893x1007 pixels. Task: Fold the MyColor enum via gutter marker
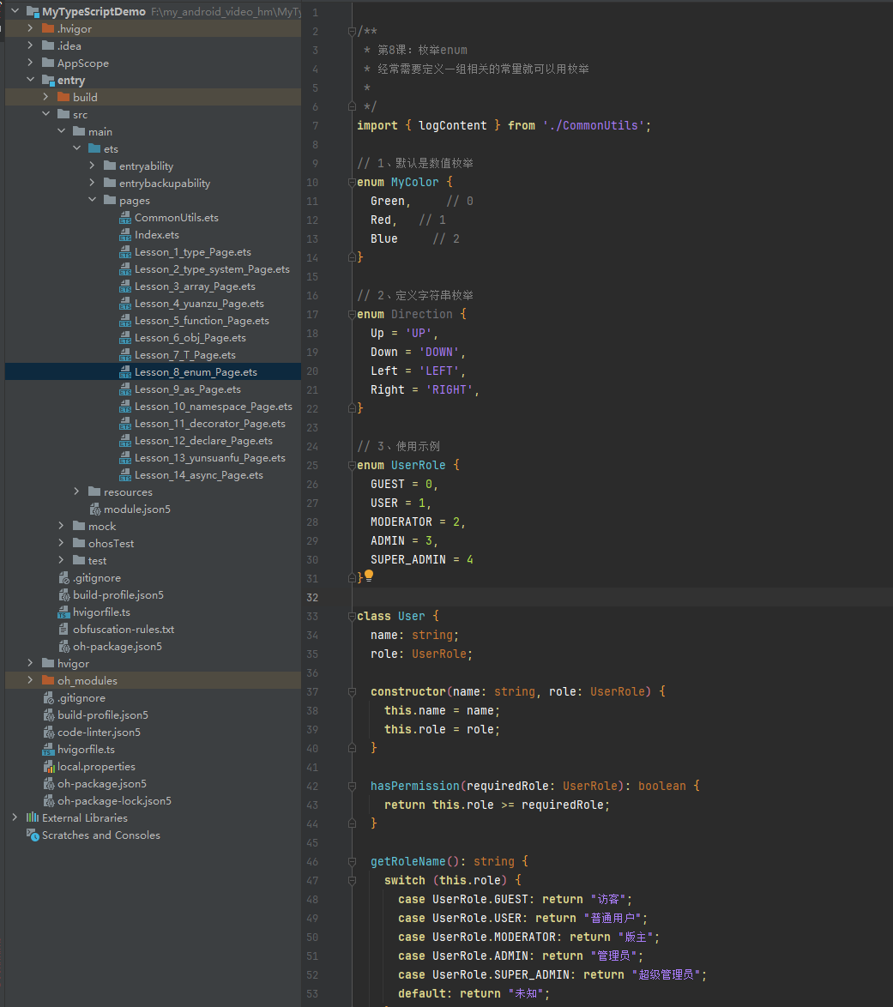[x=352, y=183]
